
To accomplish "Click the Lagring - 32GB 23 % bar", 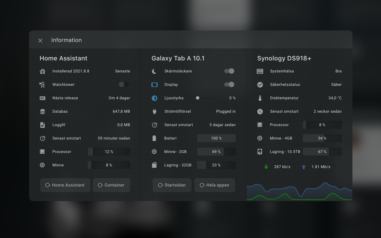I will pos(216,165).
